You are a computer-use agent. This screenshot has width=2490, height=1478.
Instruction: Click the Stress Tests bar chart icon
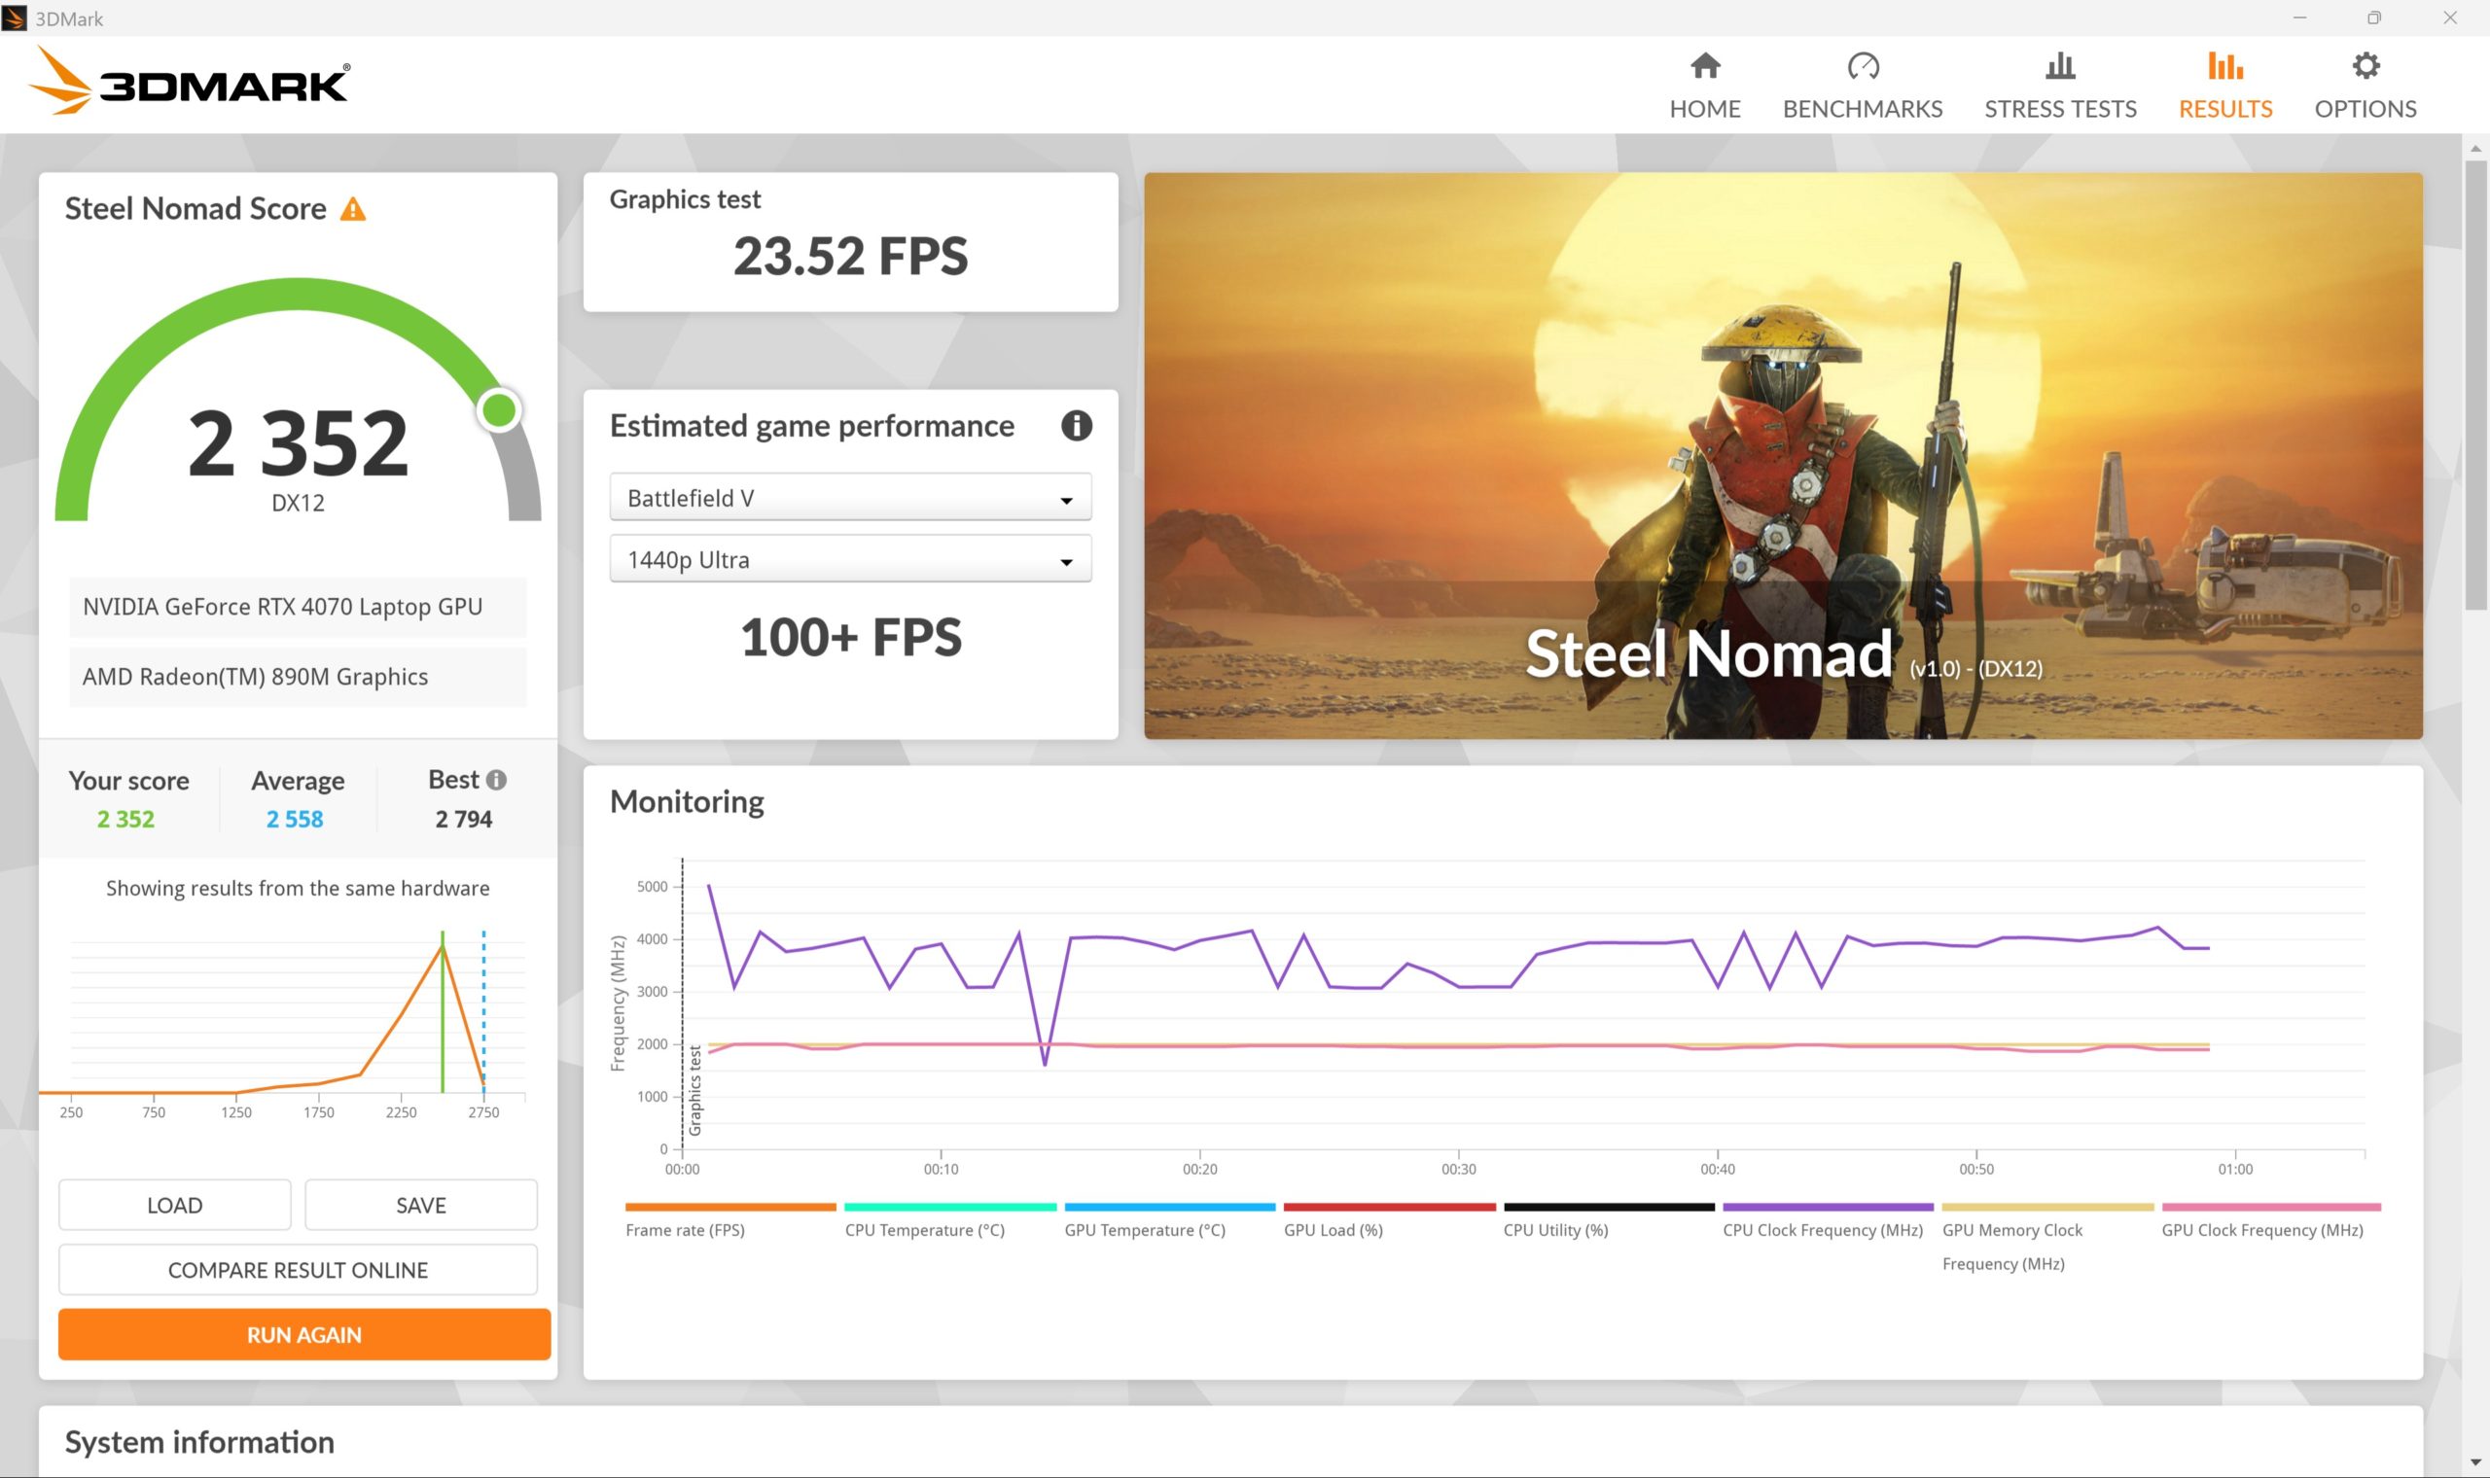pos(2060,66)
